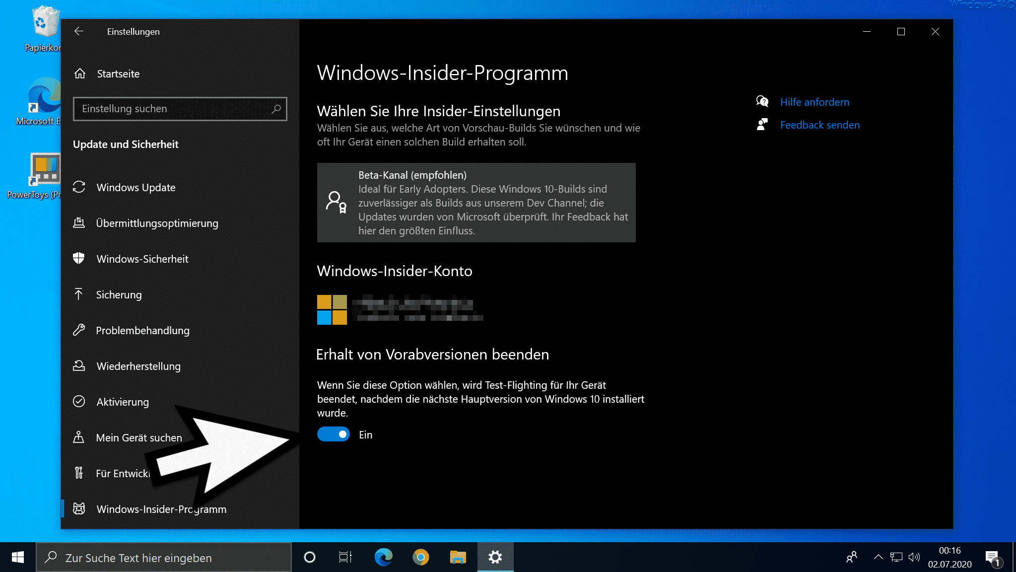Click the search magnifier in Einstellung suchen
This screenshot has height=572, width=1016.
point(276,108)
